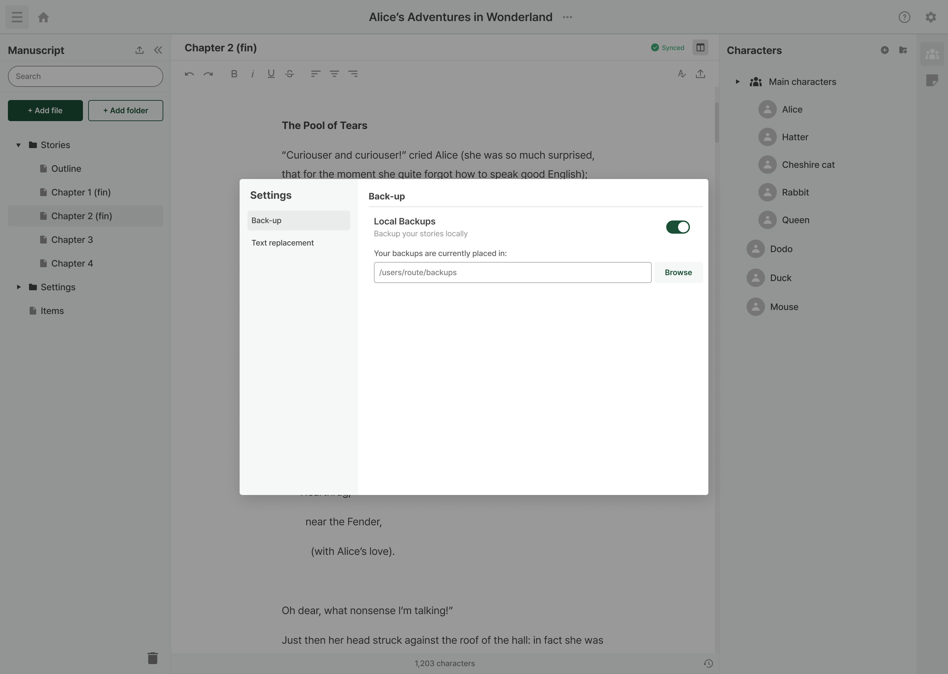Toggle the Local Backups switch
Image resolution: width=948 pixels, height=674 pixels.
pos(678,227)
